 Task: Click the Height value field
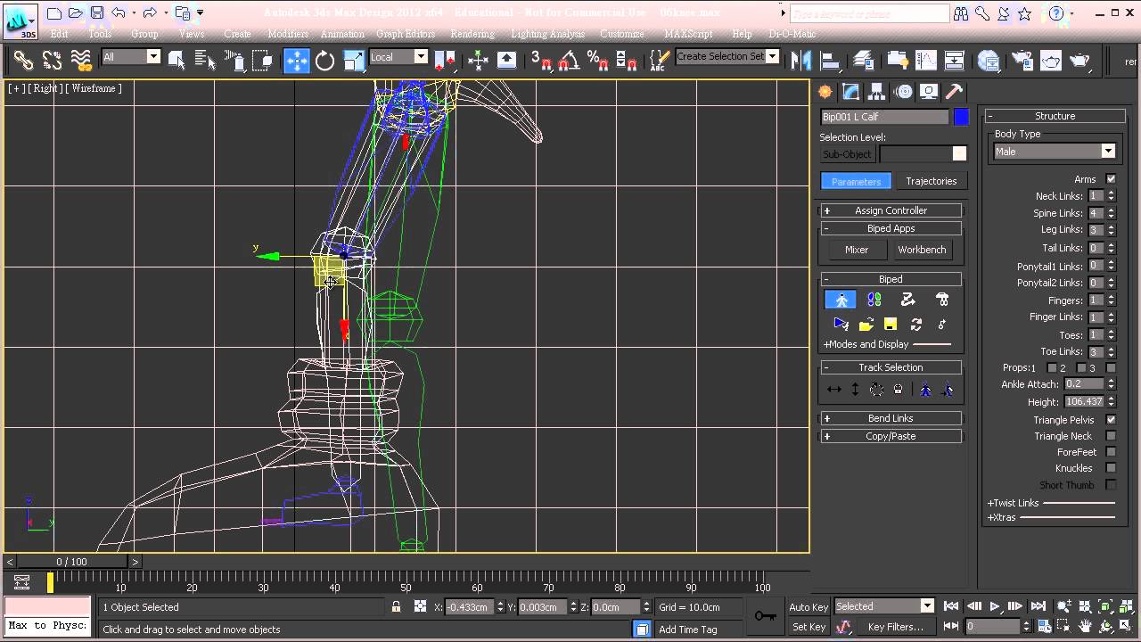click(x=1084, y=402)
